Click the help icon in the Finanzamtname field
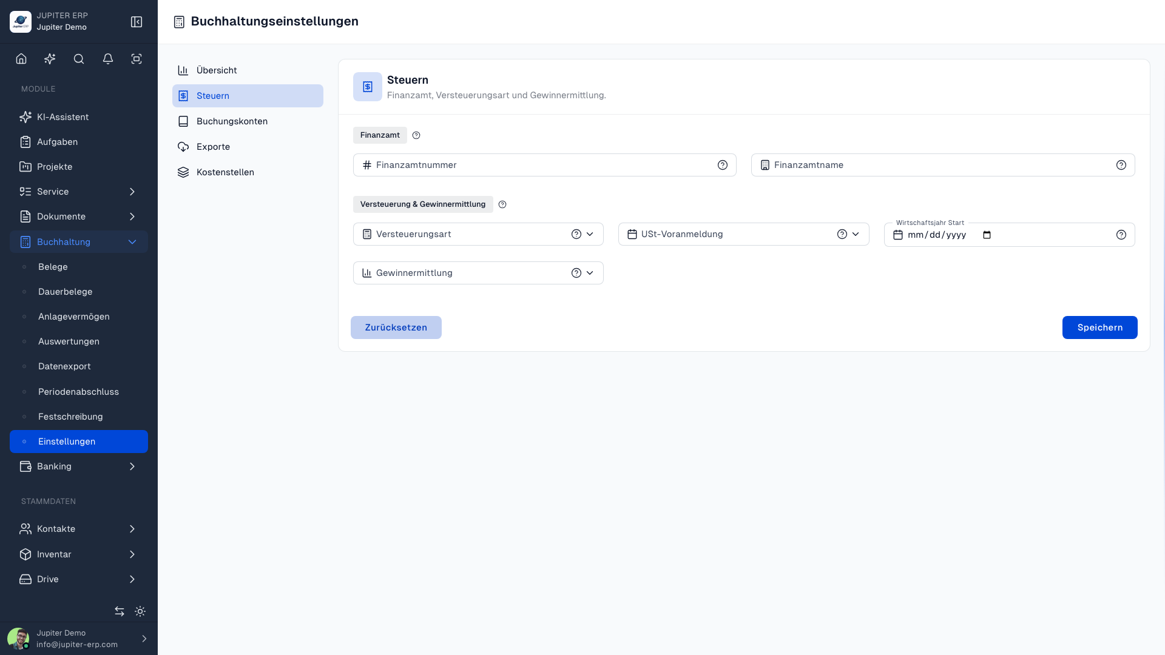Image resolution: width=1165 pixels, height=655 pixels. coord(1121,165)
